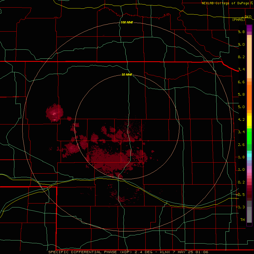Click the -1.3 legend value

240,207
